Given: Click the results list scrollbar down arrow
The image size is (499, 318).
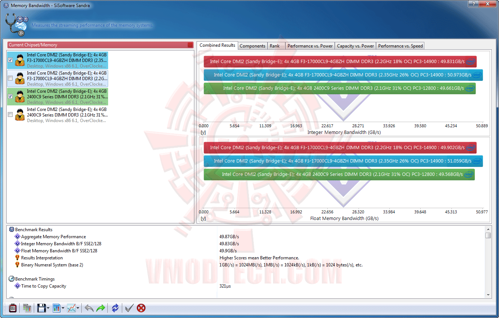Looking at the screenshot, I should tap(488, 295).
